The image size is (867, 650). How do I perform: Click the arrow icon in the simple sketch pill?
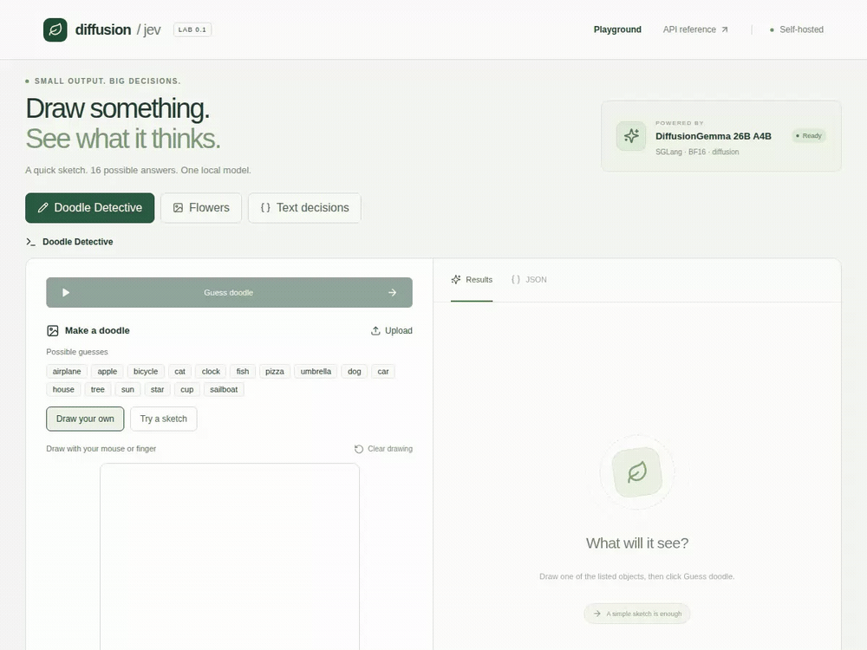click(x=597, y=614)
